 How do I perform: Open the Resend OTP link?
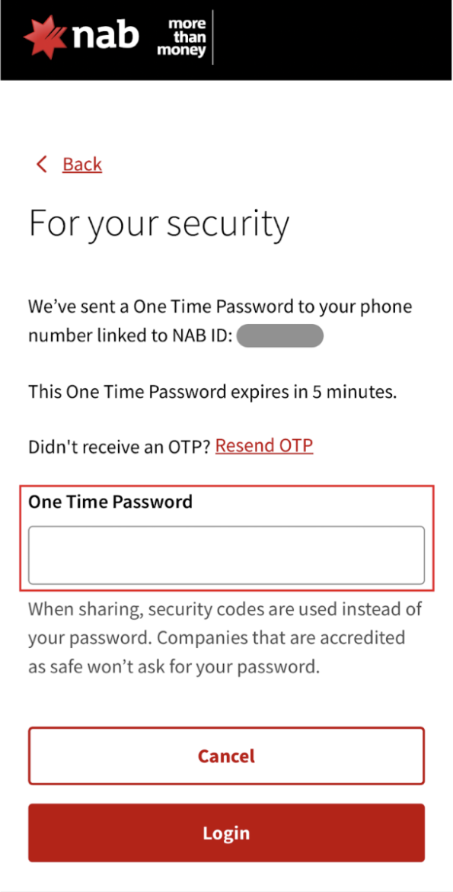tap(263, 445)
